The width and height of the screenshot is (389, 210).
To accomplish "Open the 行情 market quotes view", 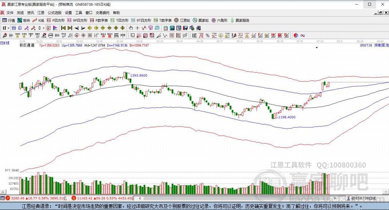I will pyautogui.click(x=9, y=21).
